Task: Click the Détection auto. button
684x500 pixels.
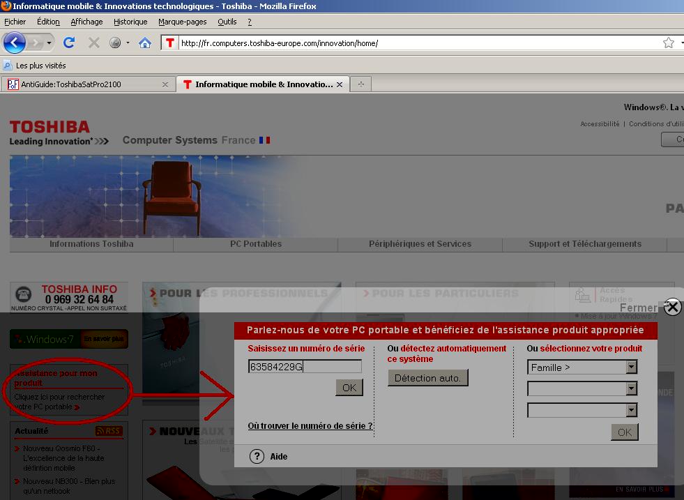Action: [427, 378]
